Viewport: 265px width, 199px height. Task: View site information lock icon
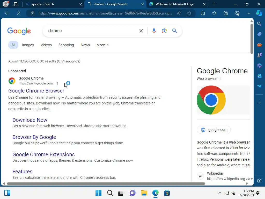coord(33,13)
